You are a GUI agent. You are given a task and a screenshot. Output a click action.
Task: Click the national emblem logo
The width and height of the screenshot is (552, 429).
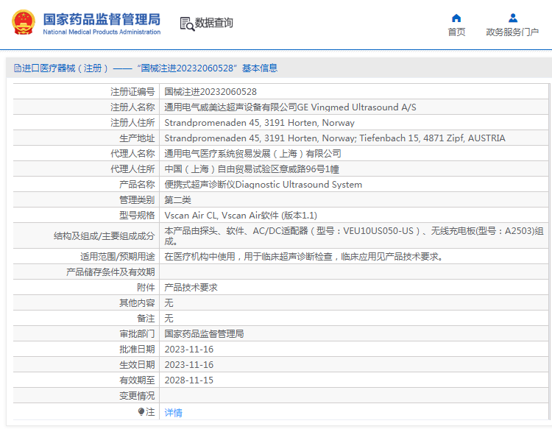pyautogui.click(x=24, y=23)
